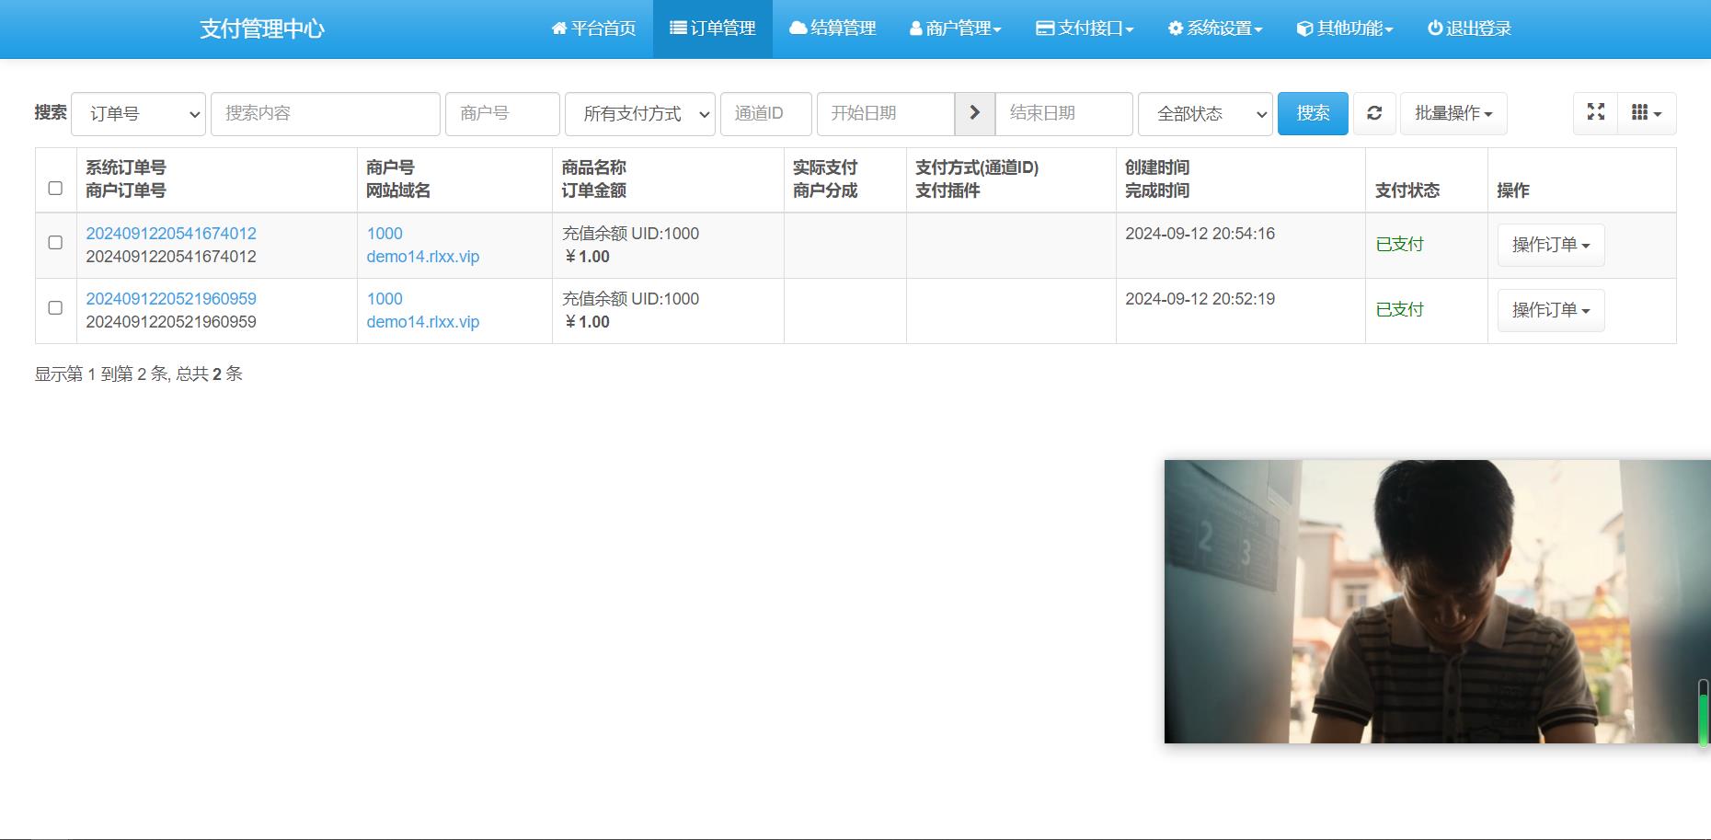Click the 结束日期 date field
The image size is (1711, 840).
pyautogui.click(x=1064, y=113)
